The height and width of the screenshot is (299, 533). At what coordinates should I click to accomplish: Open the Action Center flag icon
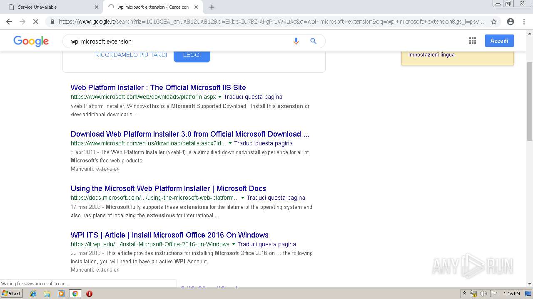coord(493,294)
